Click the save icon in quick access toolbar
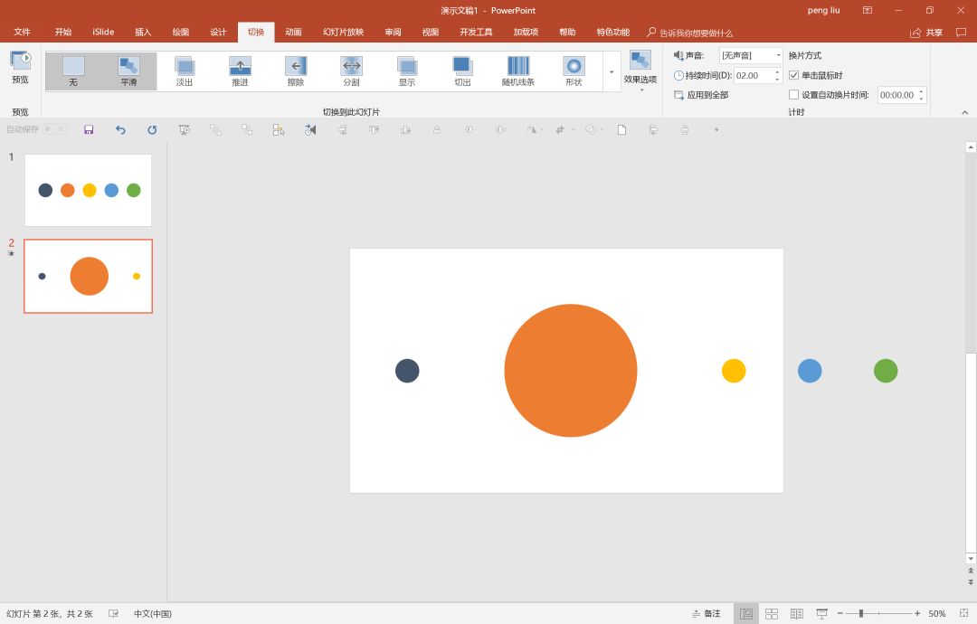The image size is (977, 624). coord(89,129)
